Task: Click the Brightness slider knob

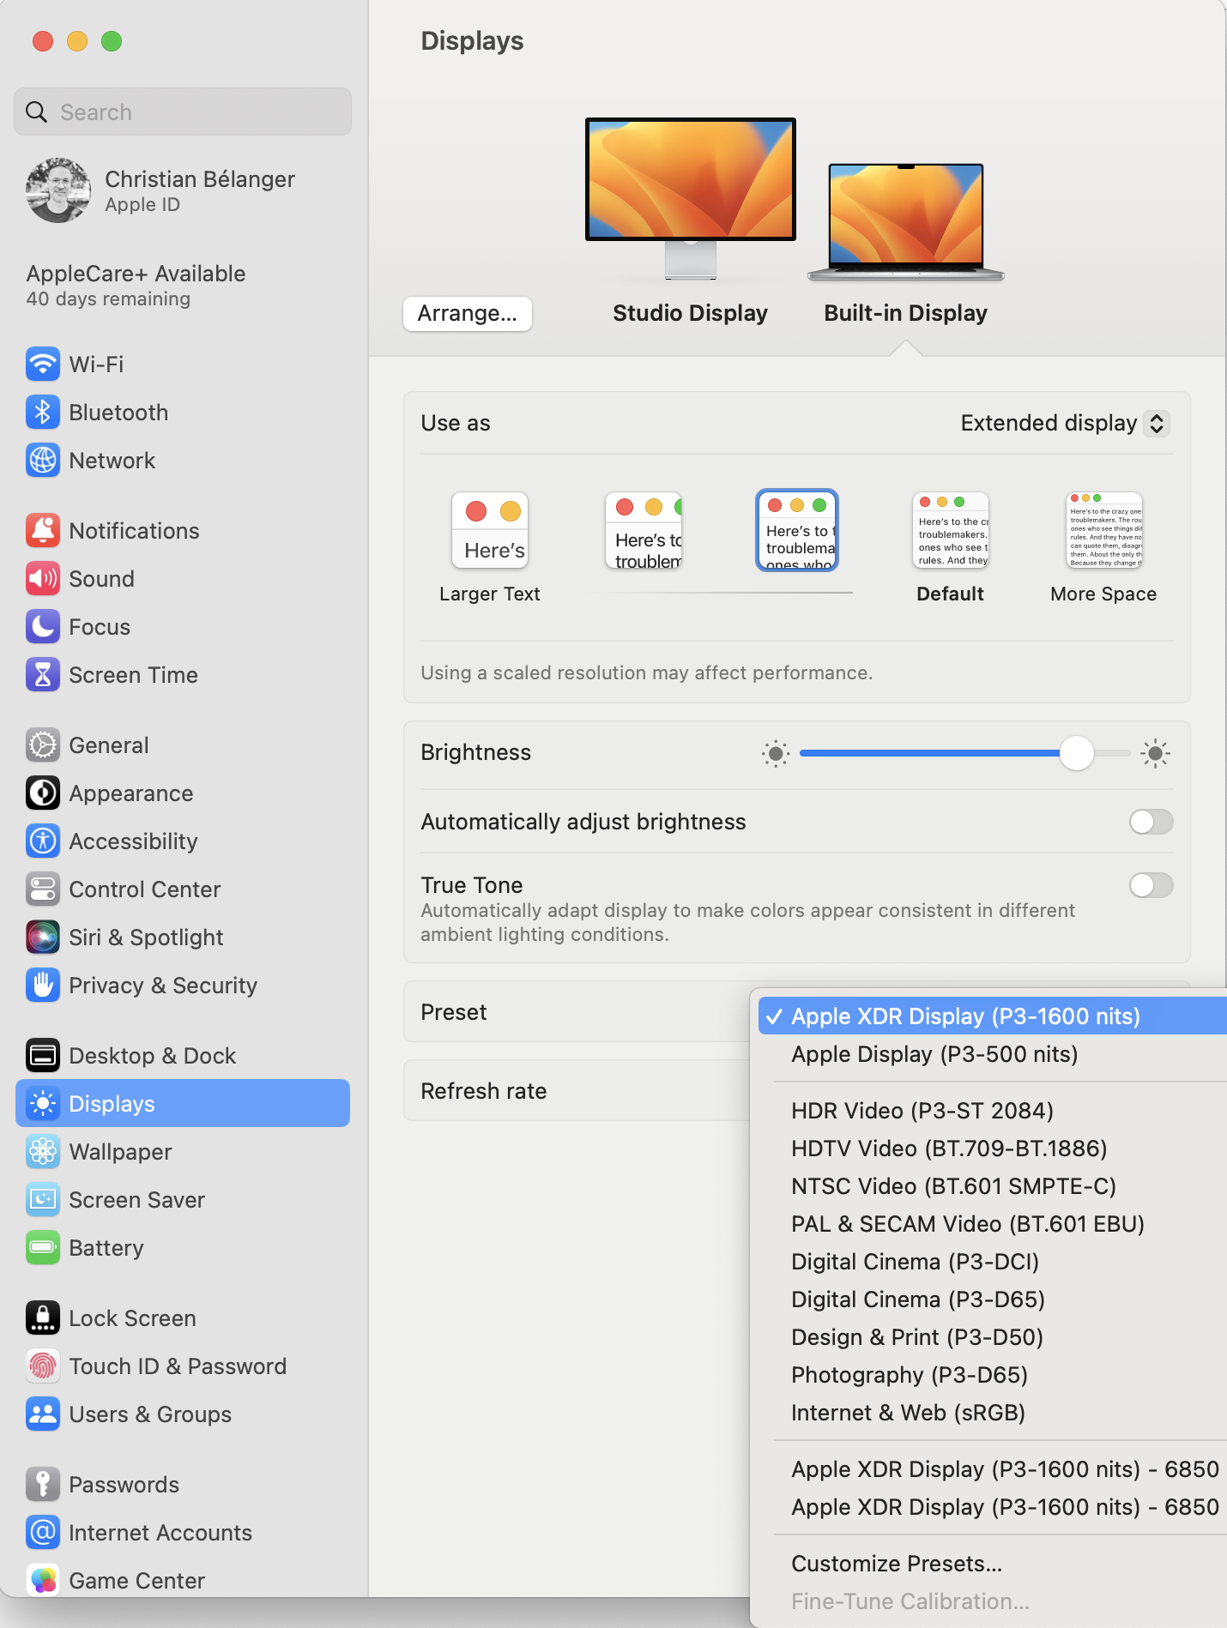Action: click(x=1076, y=753)
